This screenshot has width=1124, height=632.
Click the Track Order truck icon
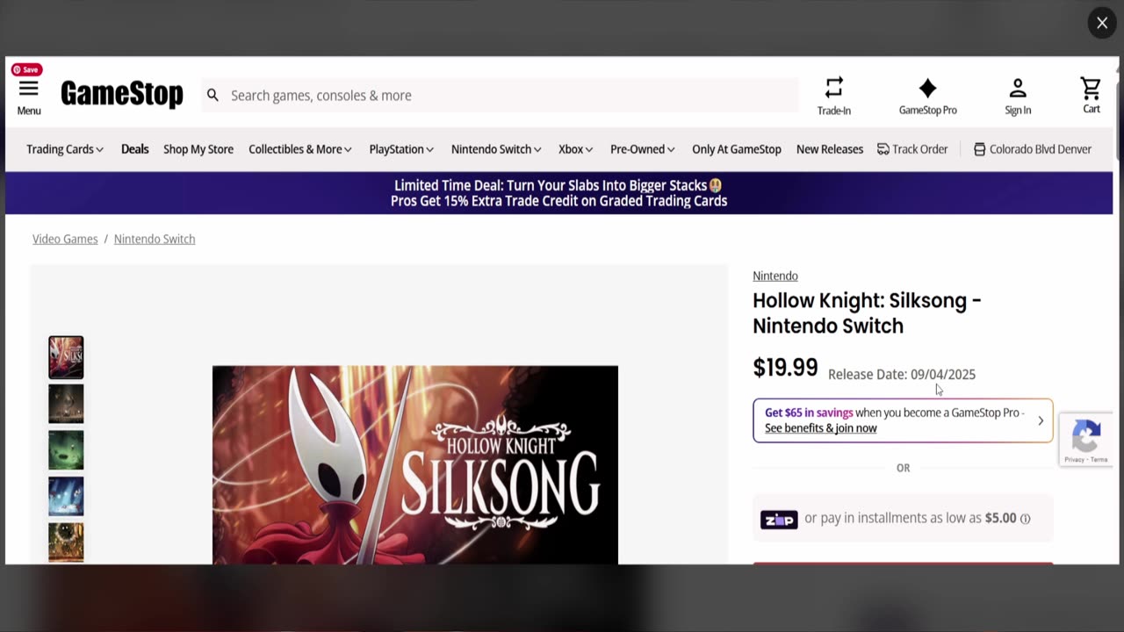[x=883, y=149]
